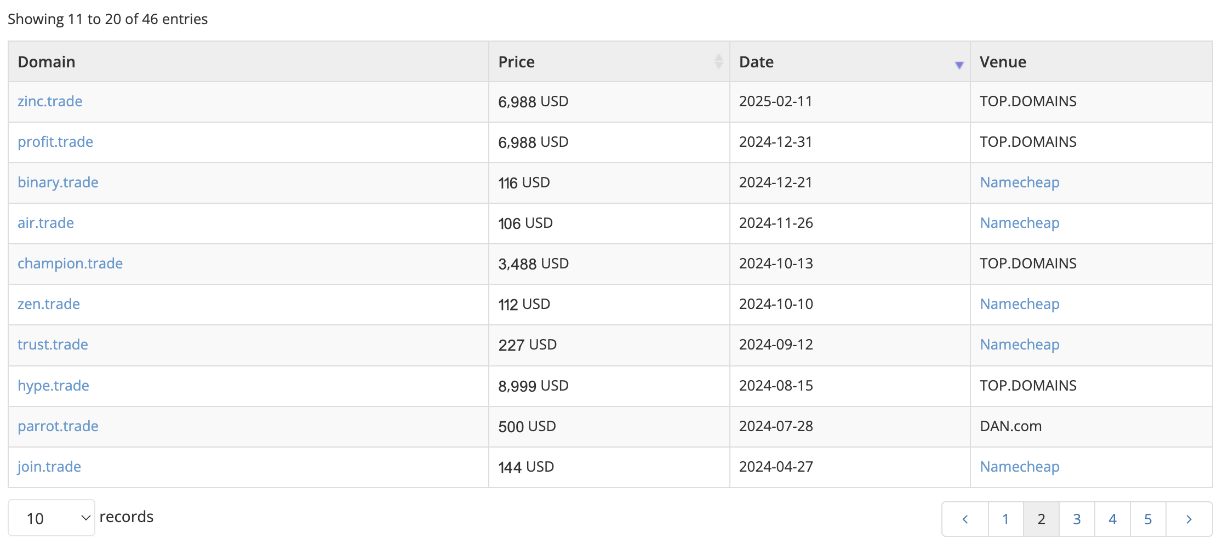This screenshot has height=550, width=1223.
Task: Jump to pagination page 1
Action: pos(1005,519)
